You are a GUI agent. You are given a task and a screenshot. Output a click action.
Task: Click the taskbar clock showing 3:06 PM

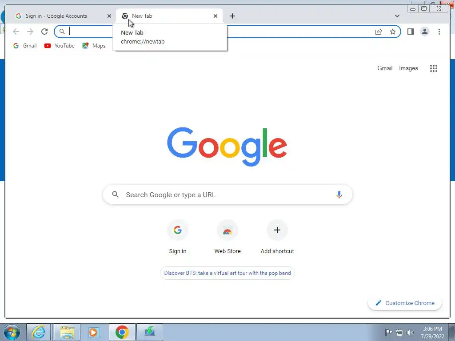coord(432,333)
